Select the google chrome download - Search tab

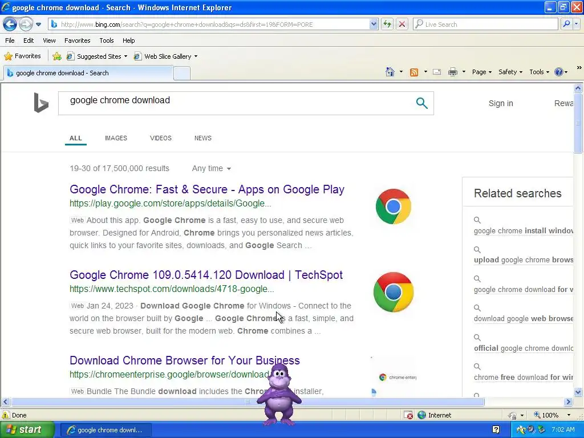(x=88, y=73)
